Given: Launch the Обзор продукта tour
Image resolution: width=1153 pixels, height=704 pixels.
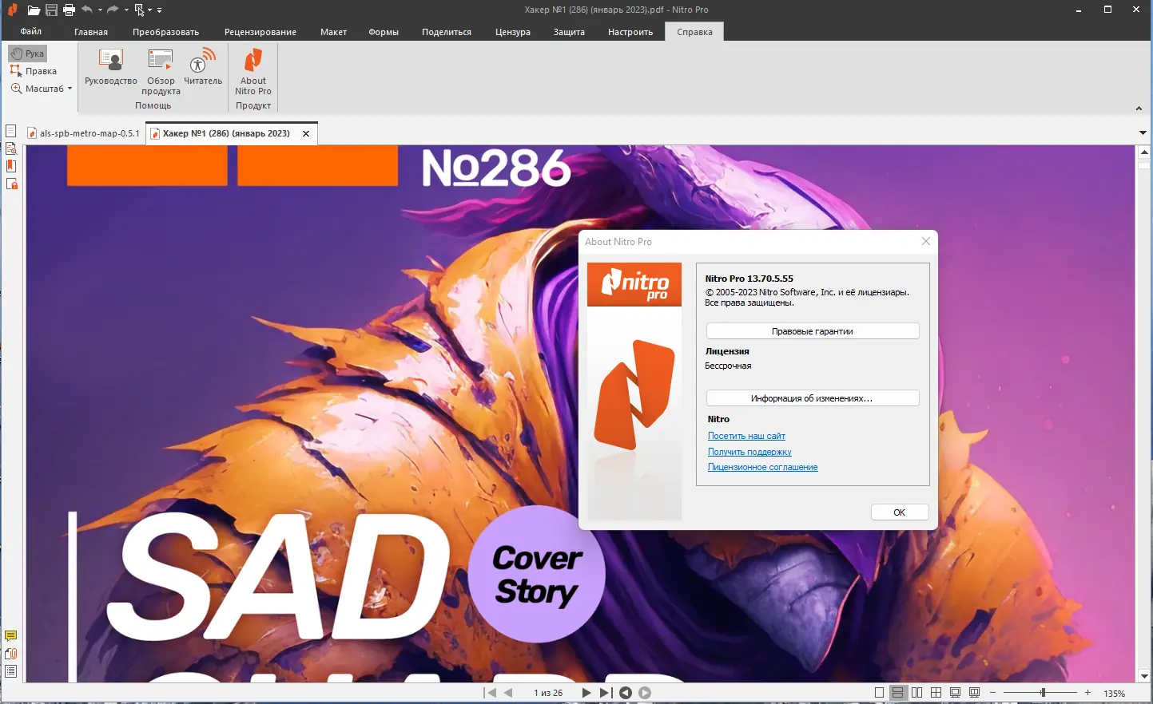Looking at the screenshot, I should (x=161, y=72).
